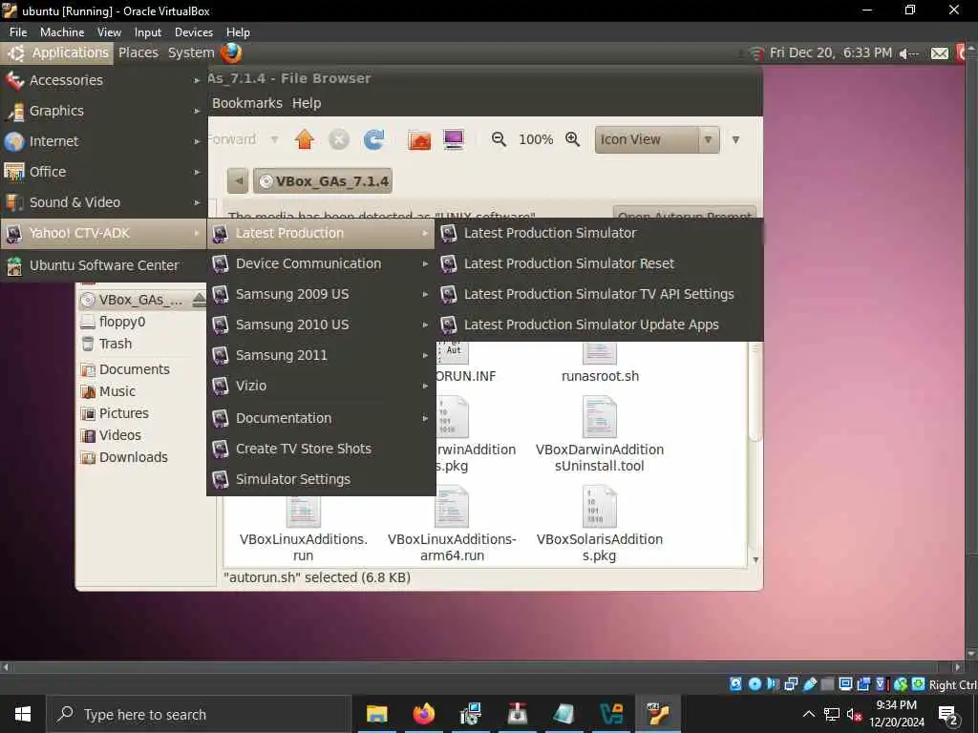Open Trash in the sidebar
The height and width of the screenshot is (733, 978).
(x=116, y=344)
